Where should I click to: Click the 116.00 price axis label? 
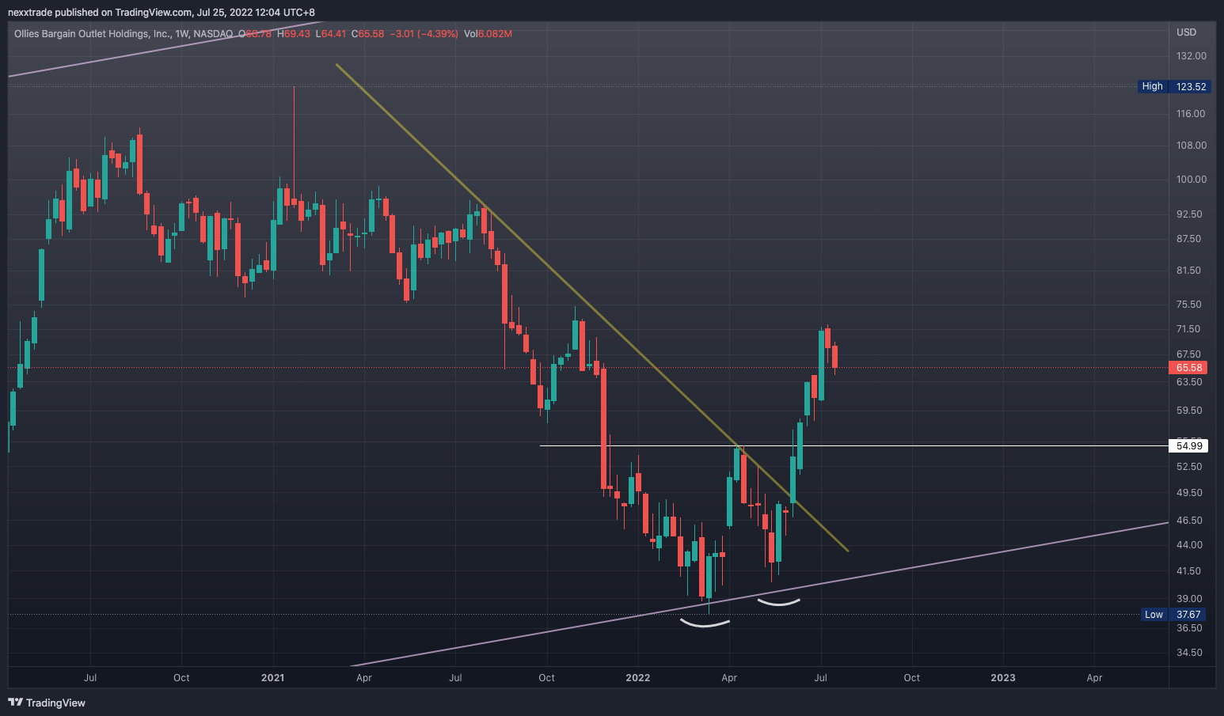1192,114
